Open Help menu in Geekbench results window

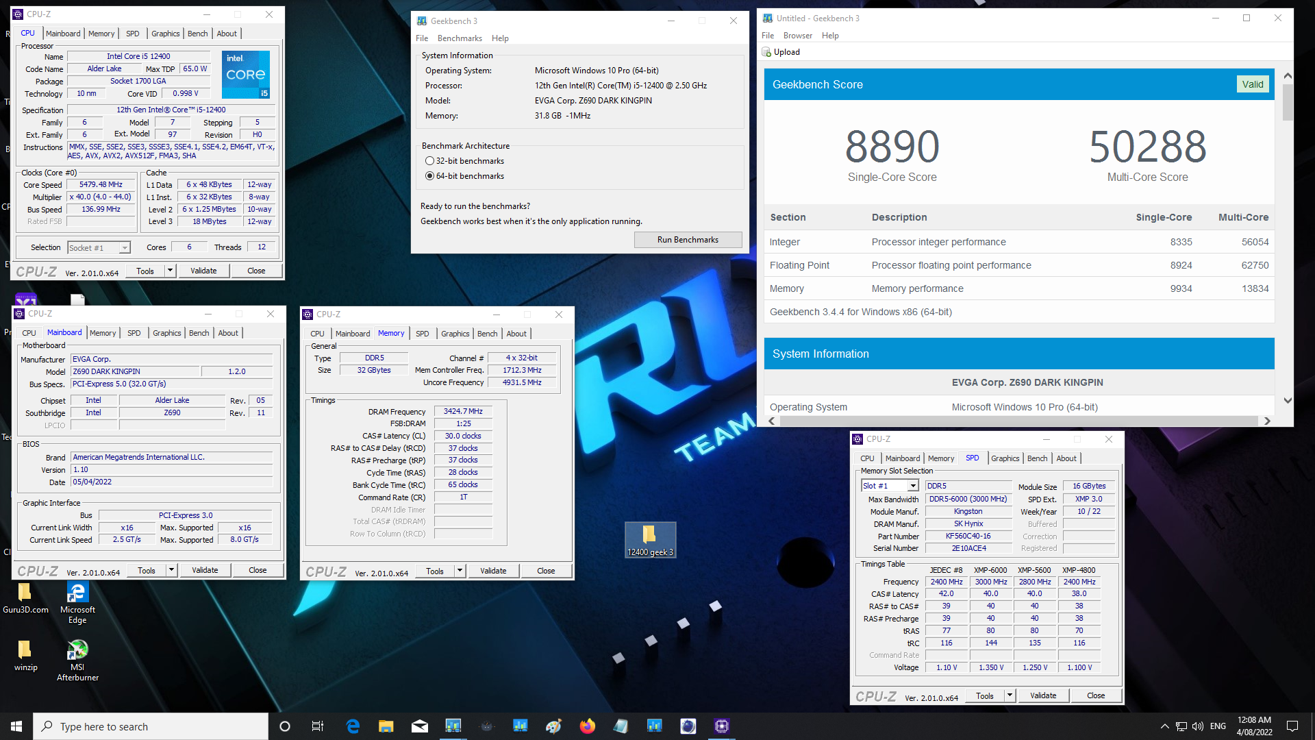coord(830,36)
